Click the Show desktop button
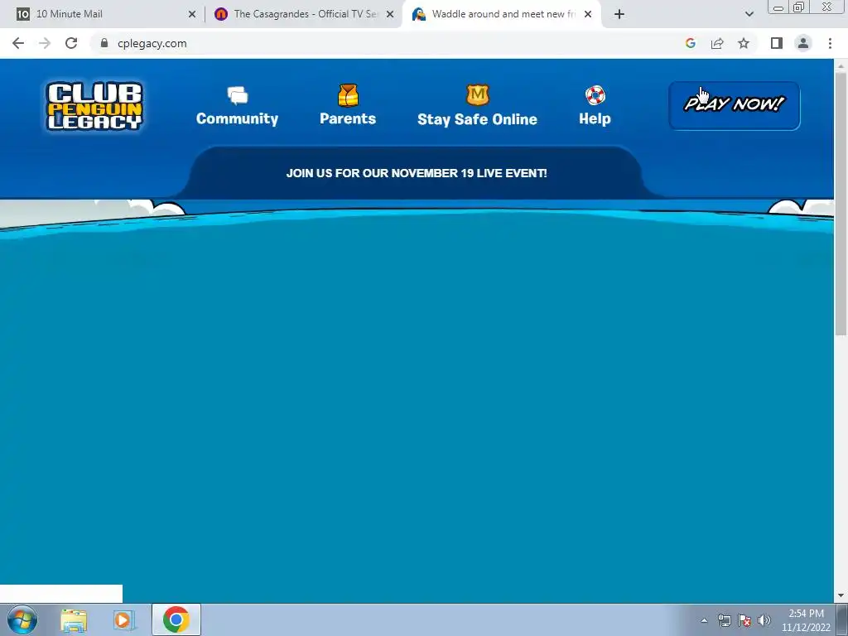848x636 pixels. click(x=842, y=619)
